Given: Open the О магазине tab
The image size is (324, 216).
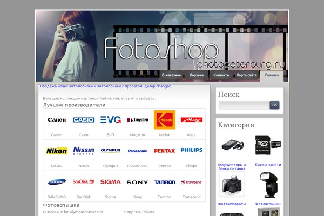Looking at the screenshot, I should coord(172,75).
